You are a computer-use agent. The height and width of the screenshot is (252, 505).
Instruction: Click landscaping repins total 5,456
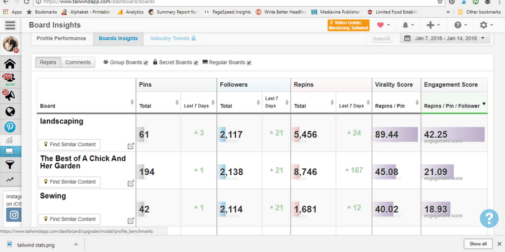tap(305, 134)
